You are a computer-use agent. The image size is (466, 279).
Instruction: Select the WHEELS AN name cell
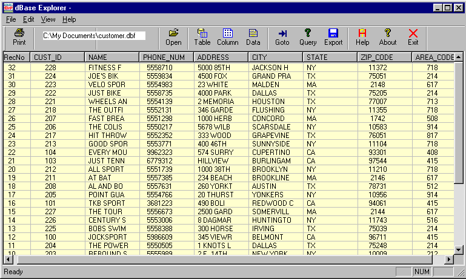(112, 102)
